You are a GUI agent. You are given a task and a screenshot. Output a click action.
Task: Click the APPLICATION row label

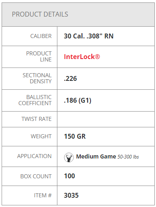[34, 156]
